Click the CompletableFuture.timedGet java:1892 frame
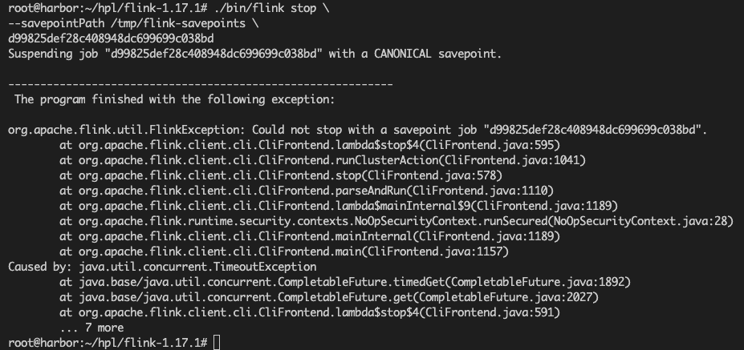This screenshot has height=350, width=744. point(345,282)
